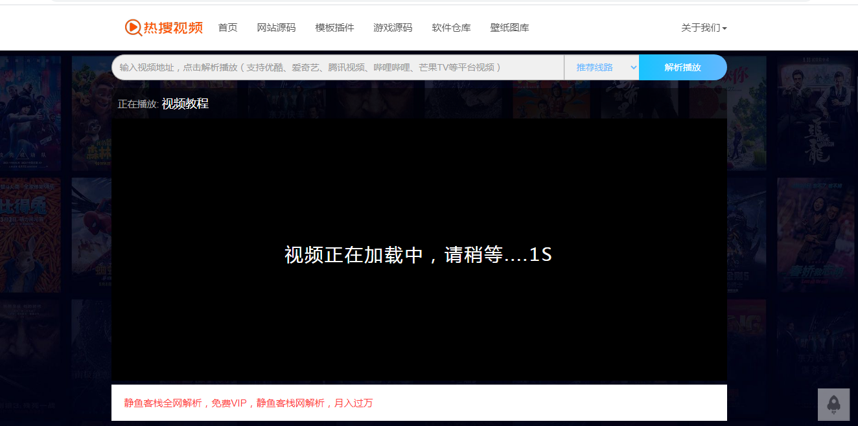Visit the 壁纸图库 menu item
Viewport: 858px width, 426px height.
click(509, 28)
